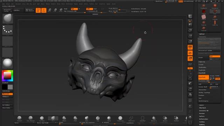Open the Zplugin menu
The image size is (224, 126).
[x=108, y=4]
